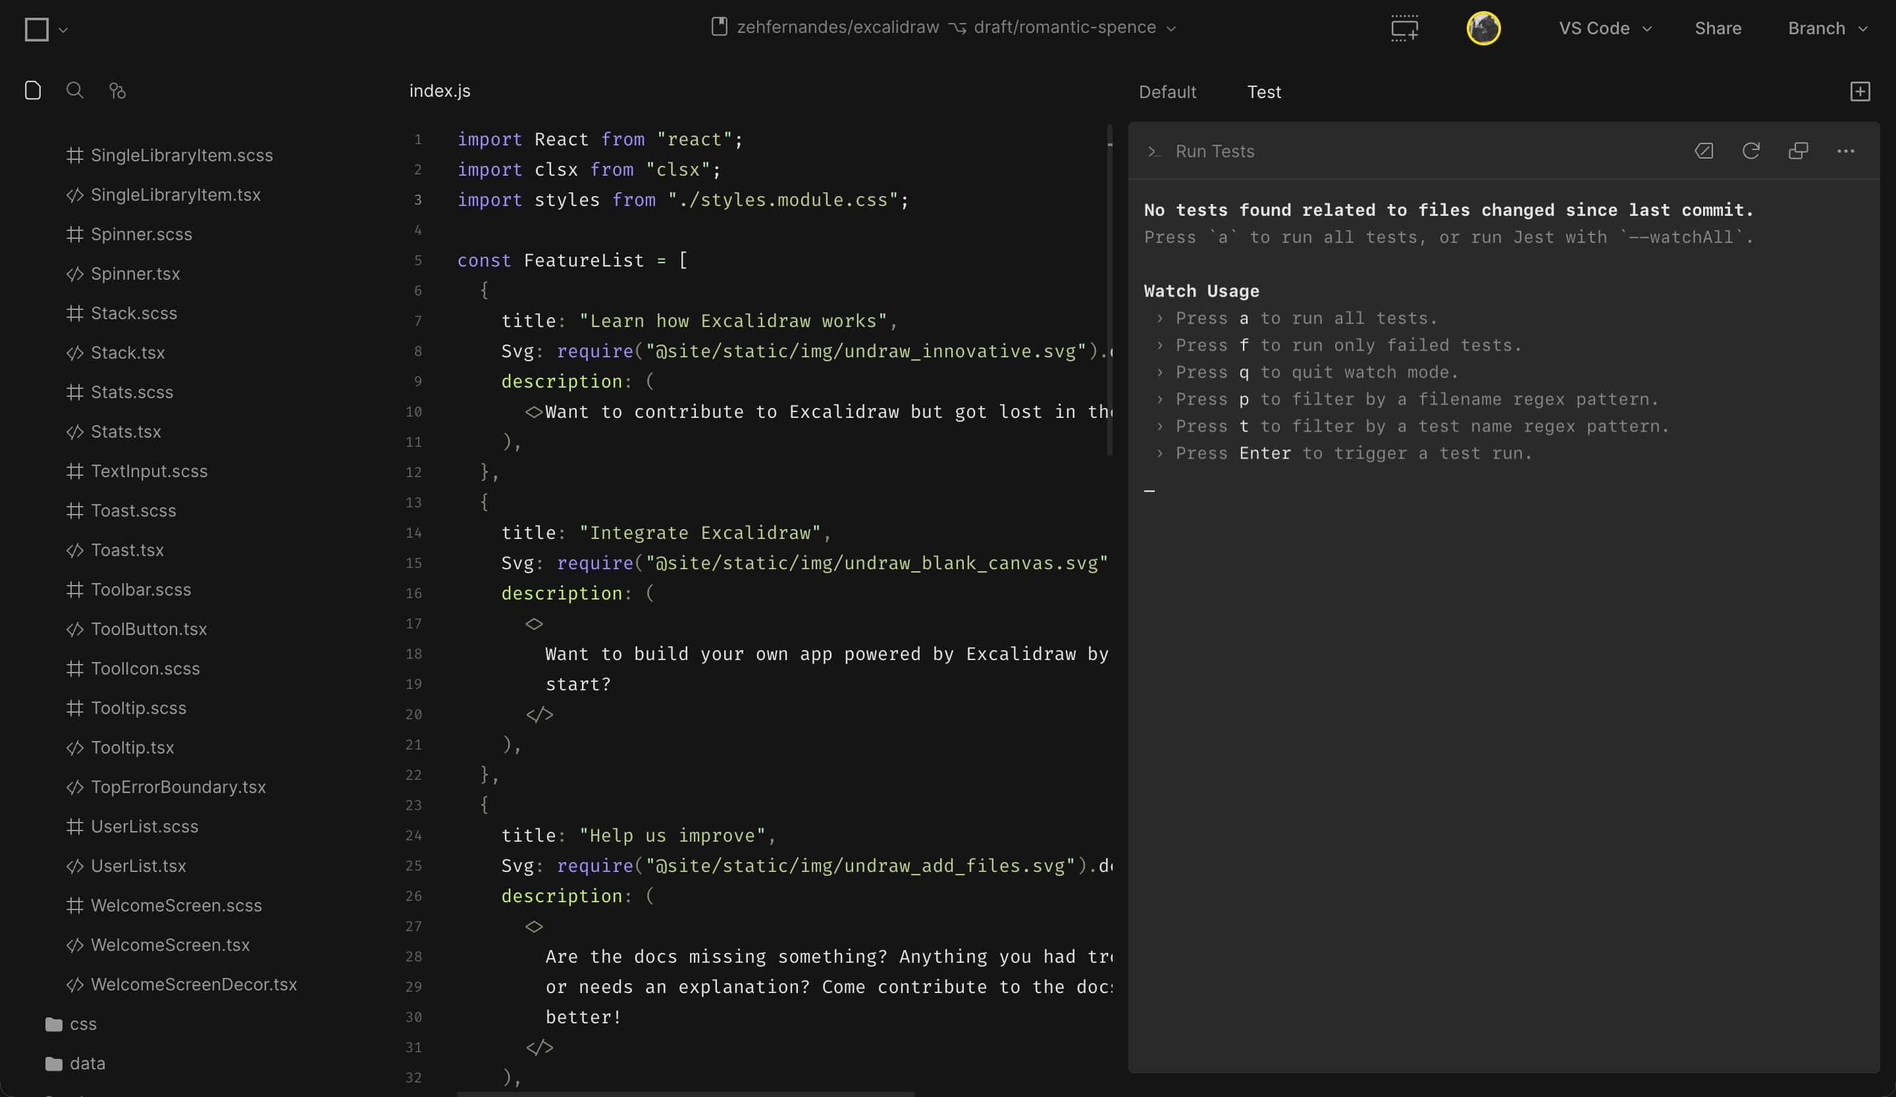The width and height of the screenshot is (1896, 1097).
Task: Click the copy results icon in test panel
Action: [x=1798, y=151]
